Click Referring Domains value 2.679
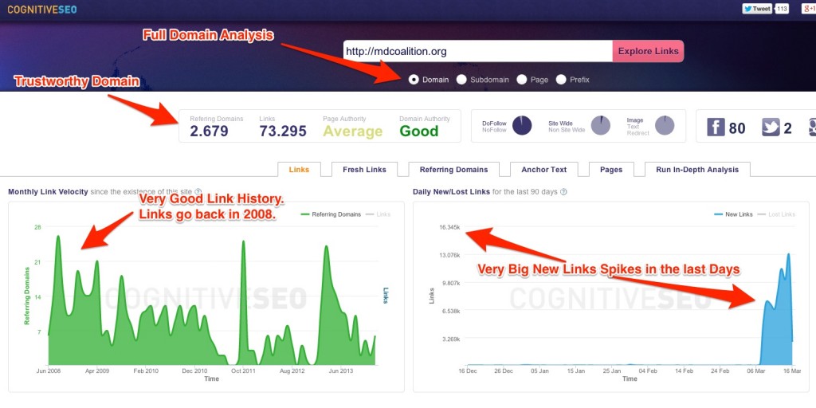Image resolution: width=816 pixels, height=408 pixels. pos(210,131)
